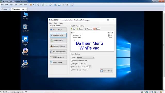The width and height of the screenshot is (165, 93).
Task: Go to Add New Entry
Action: click(x=58, y=41)
